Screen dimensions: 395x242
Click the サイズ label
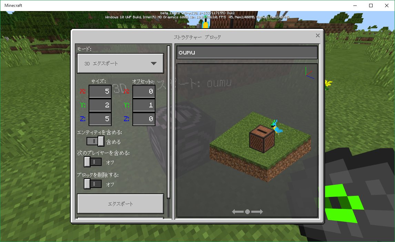[x=98, y=81]
